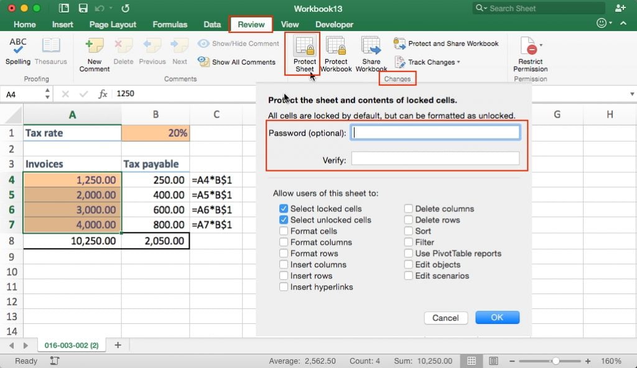The width and height of the screenshot is (637, 368).
Task: Check Insert rows option
Action: coord(284,275)
